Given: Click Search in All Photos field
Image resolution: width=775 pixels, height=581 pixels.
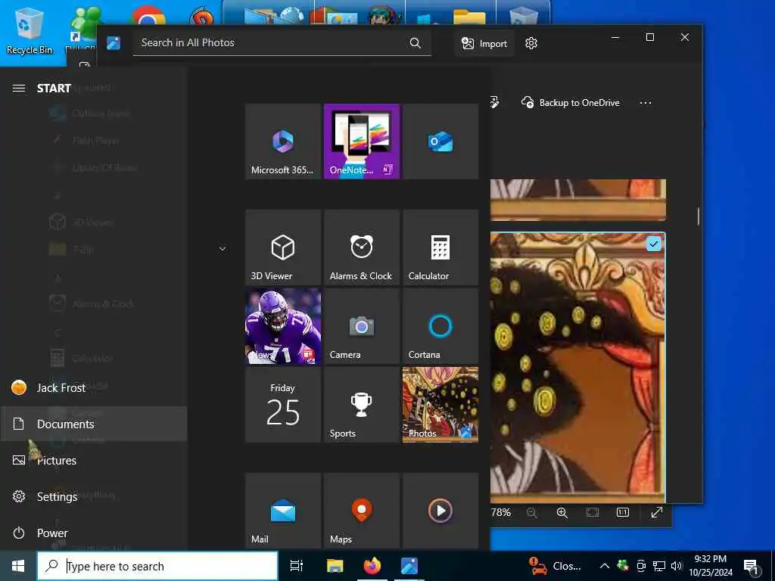Looking at the screenshot, I should [x=282, y=43].
